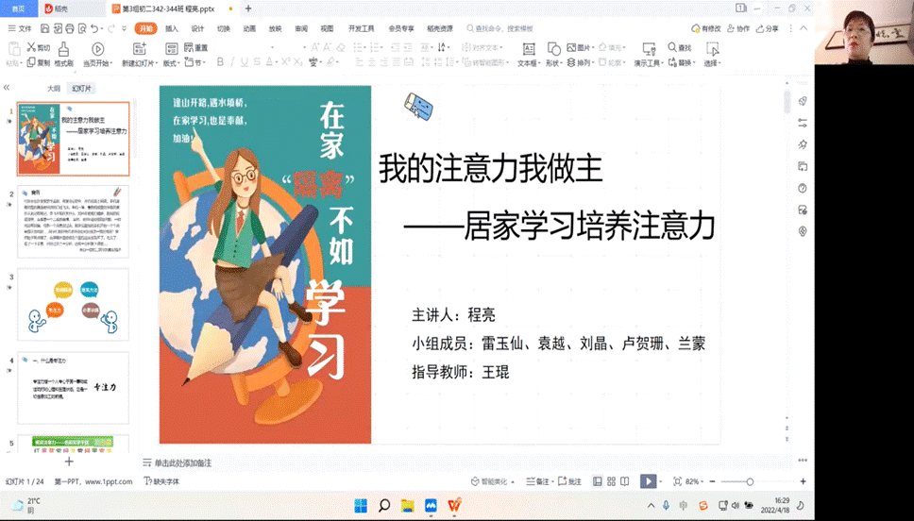Click the Save icon in quick access bar

[x=45, y=28]
